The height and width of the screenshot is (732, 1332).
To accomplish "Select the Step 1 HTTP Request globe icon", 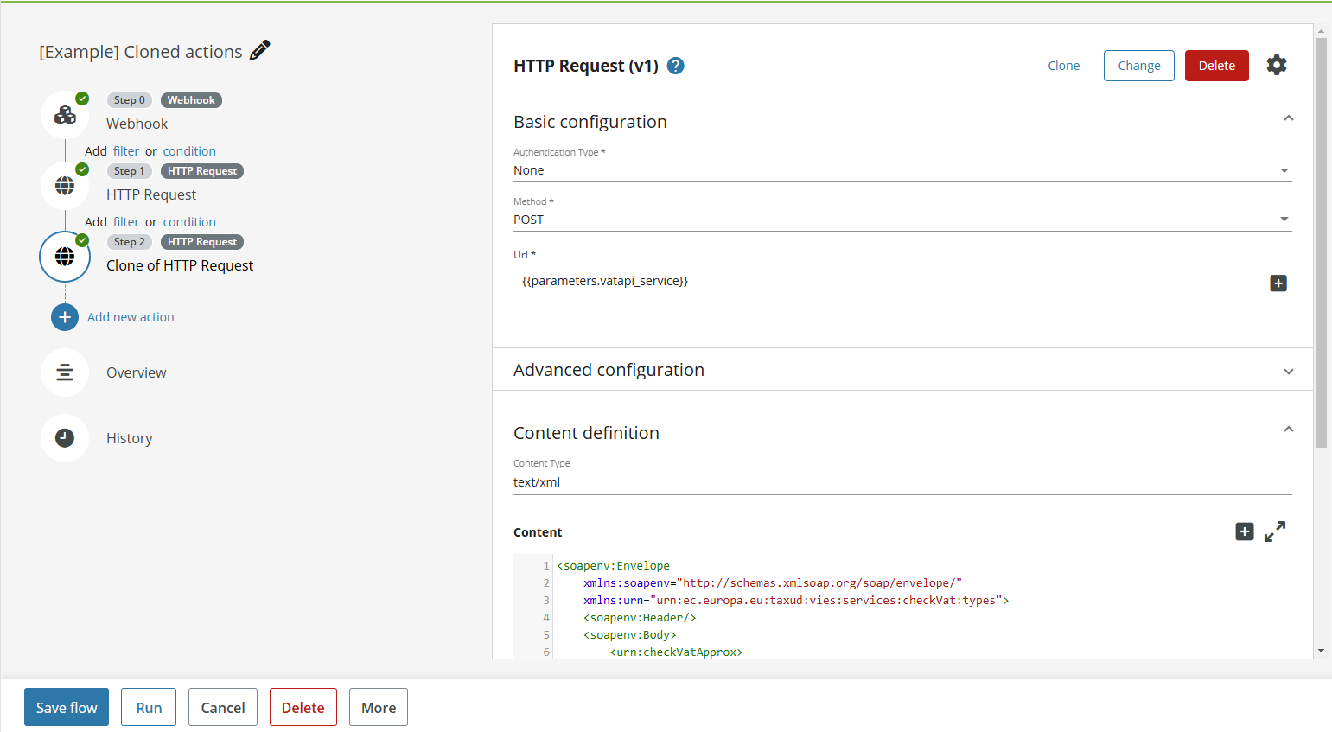I will click(65, 186).
